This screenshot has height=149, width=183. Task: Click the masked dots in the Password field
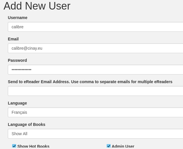[21, 70]
